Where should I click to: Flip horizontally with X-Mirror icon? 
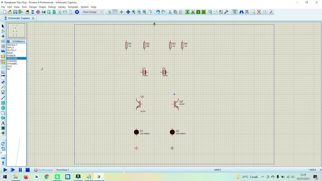click(3, 158)
